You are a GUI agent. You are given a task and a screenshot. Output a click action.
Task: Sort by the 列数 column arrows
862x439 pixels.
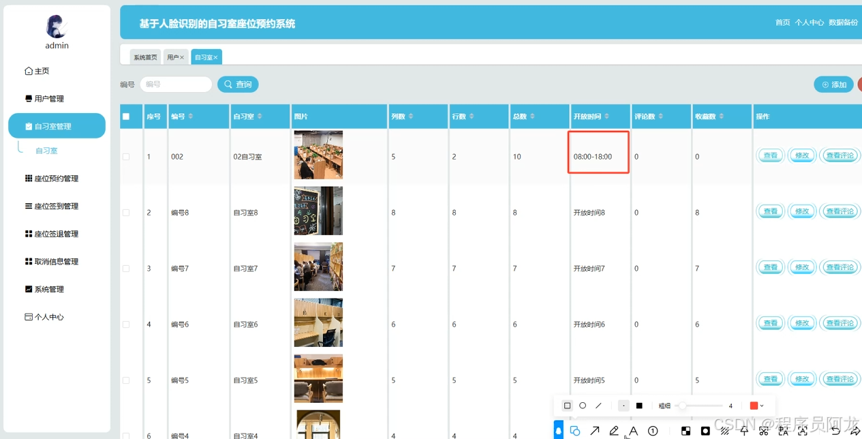pyautogui.click(x=411, y=117)
